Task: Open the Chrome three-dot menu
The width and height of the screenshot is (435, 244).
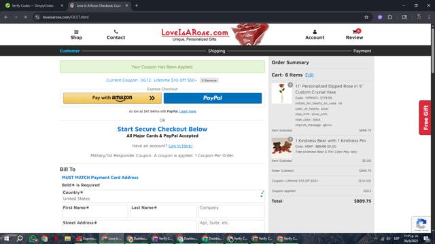Action: click(429, 17)
